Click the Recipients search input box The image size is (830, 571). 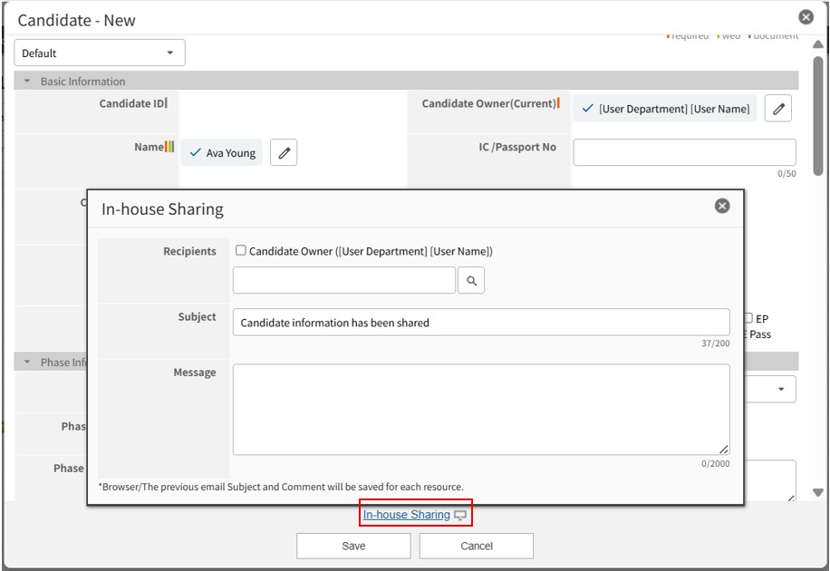click(344, 281)
